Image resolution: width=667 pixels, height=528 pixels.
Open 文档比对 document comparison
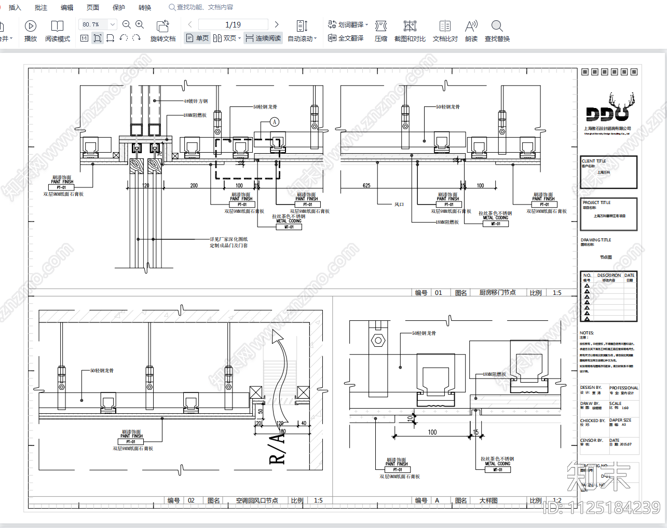click(445, 31)
